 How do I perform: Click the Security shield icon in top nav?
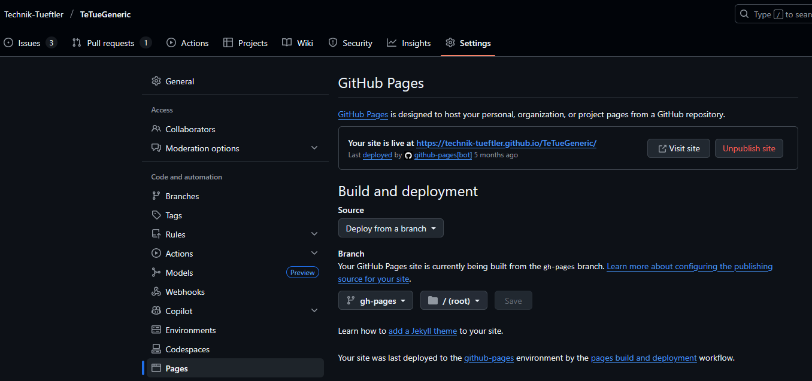[x=333, y=43]
